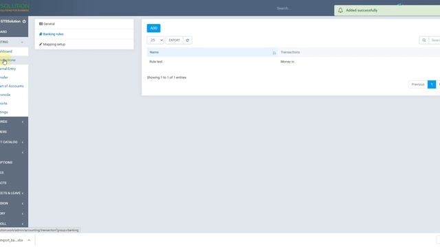Click the refresh icon next to EXPORT
440x247 pixels.
pyautogui.click(x=188, y=40)
